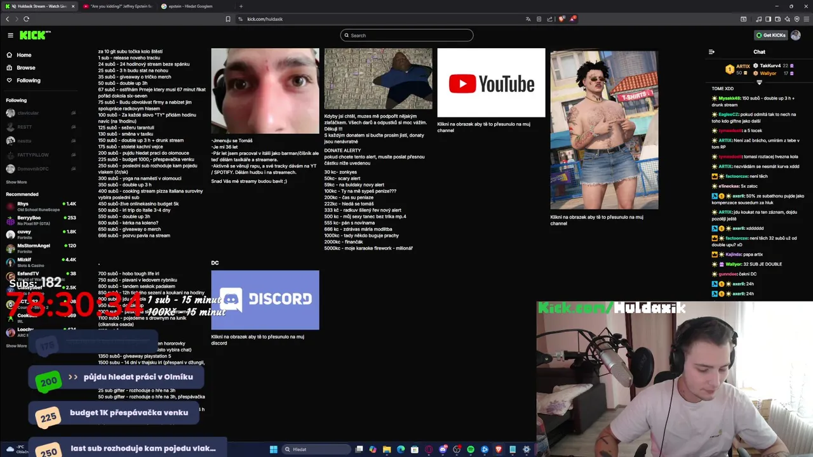Click Brave Shields icon
Screen dimensions: 813x457
(561, 19)
